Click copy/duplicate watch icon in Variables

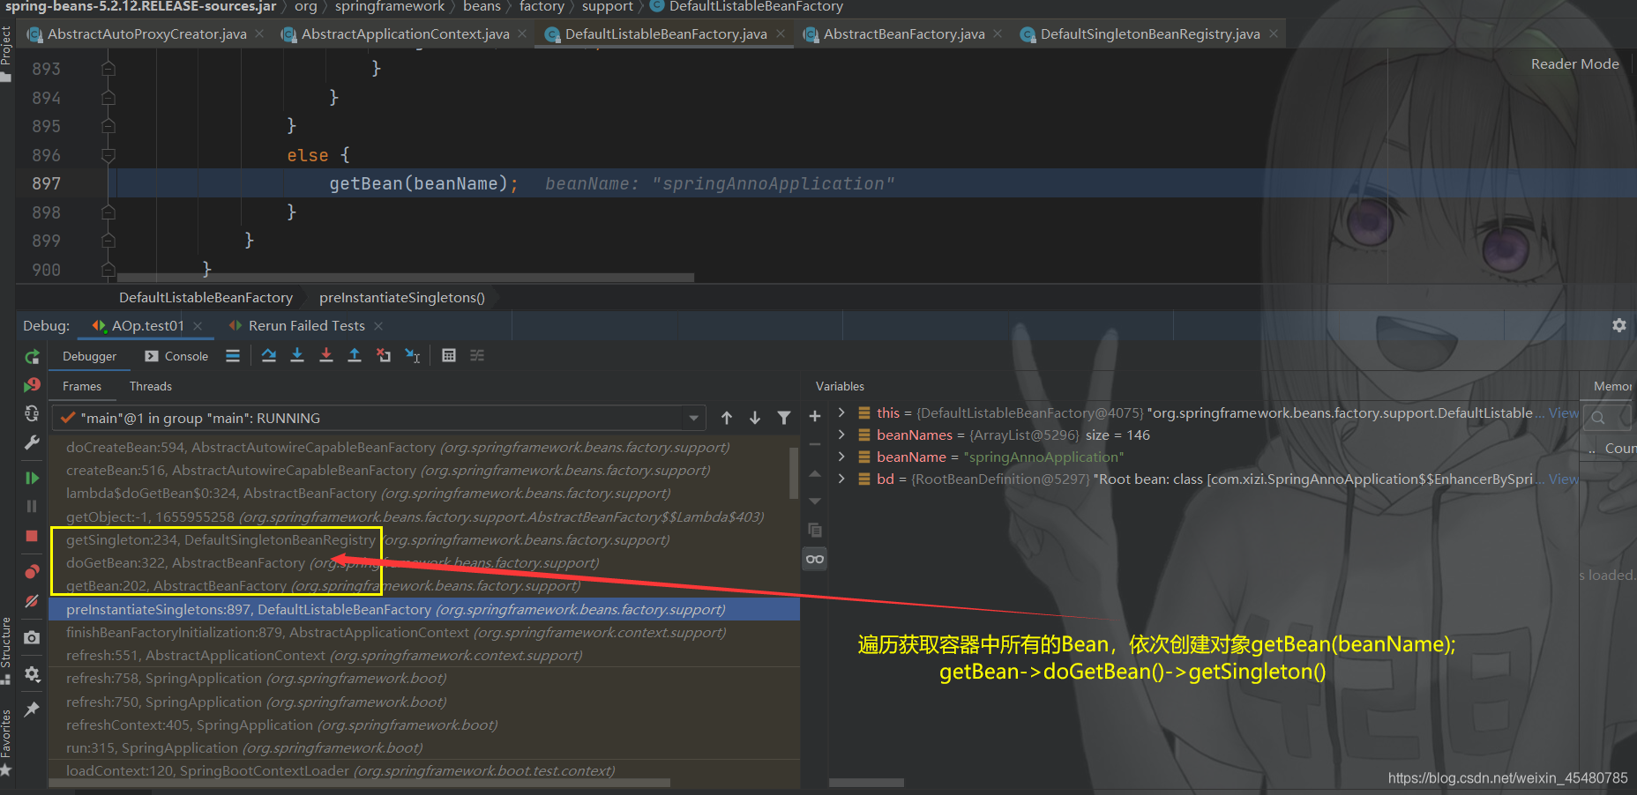815,530
